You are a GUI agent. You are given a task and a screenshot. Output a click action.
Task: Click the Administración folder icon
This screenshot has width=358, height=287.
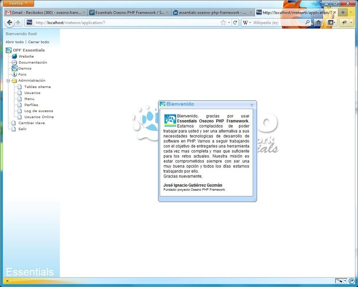click(15, 80)
